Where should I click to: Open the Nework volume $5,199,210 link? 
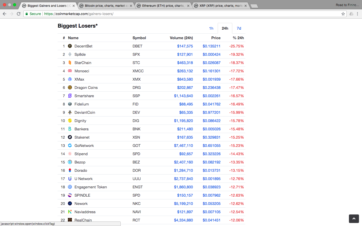point(184,204)
